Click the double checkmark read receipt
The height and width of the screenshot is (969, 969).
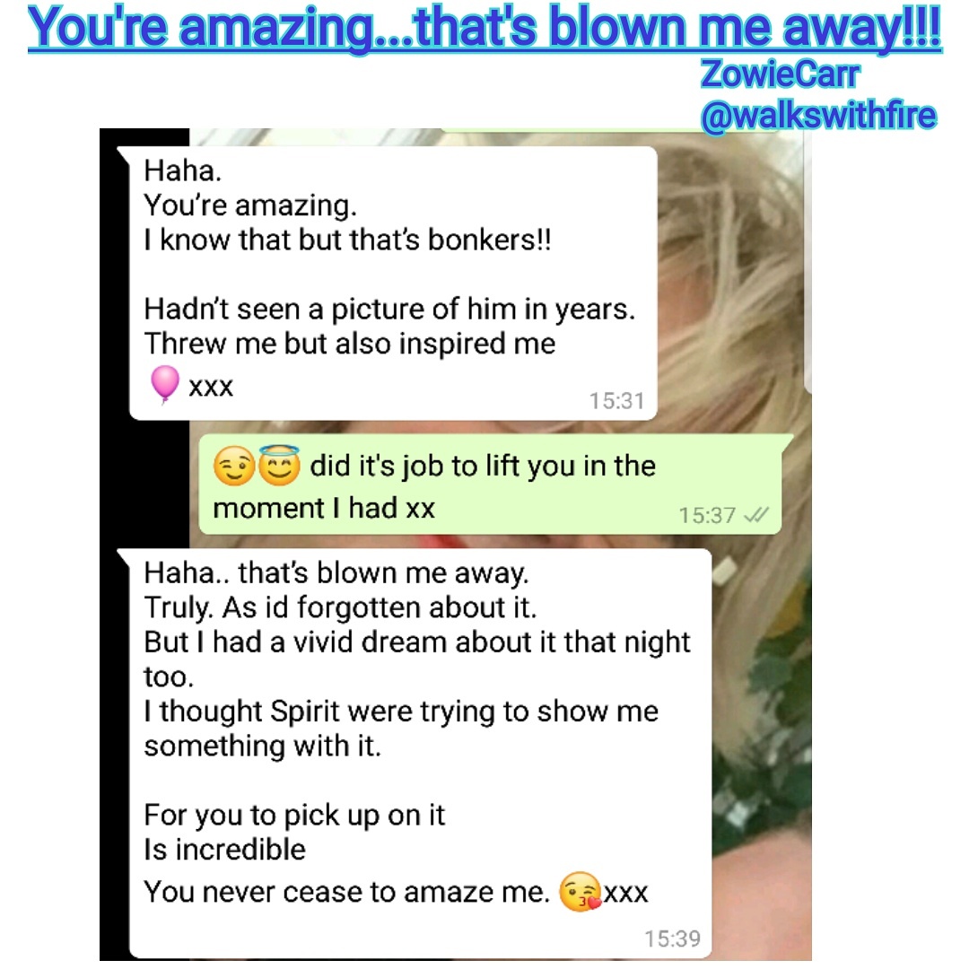(756, 515)
